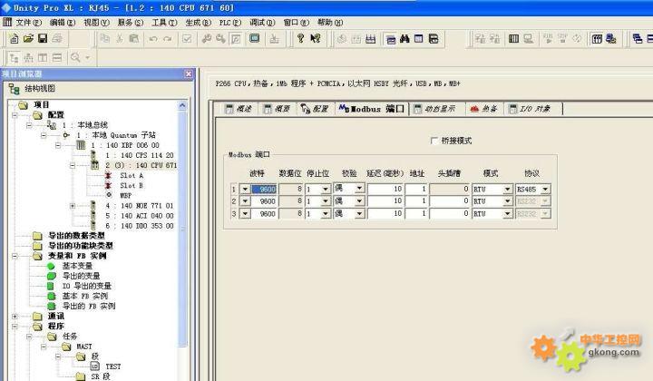Image resolution: width=653 pixels, height=381 pixels.
Task: Click the 调试 menu
Action: click(x=263, y=23)
